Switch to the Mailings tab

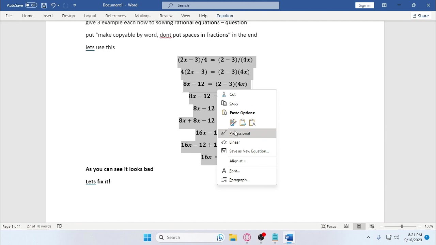(142, 16)
